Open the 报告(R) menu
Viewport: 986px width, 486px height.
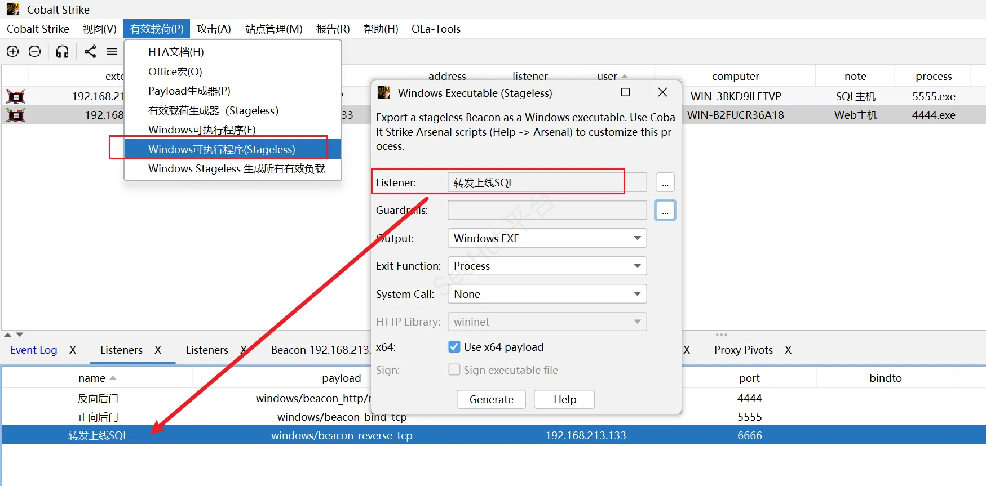[333, 29]
